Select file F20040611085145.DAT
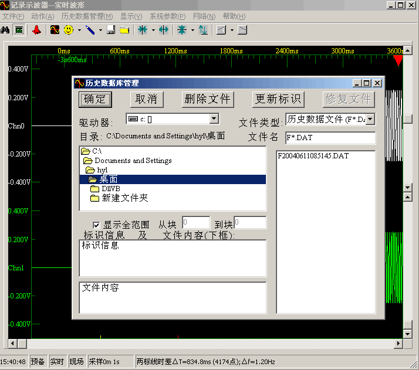Image resolution: width=419 pixels, height=370 pixels. click(313, 156)
